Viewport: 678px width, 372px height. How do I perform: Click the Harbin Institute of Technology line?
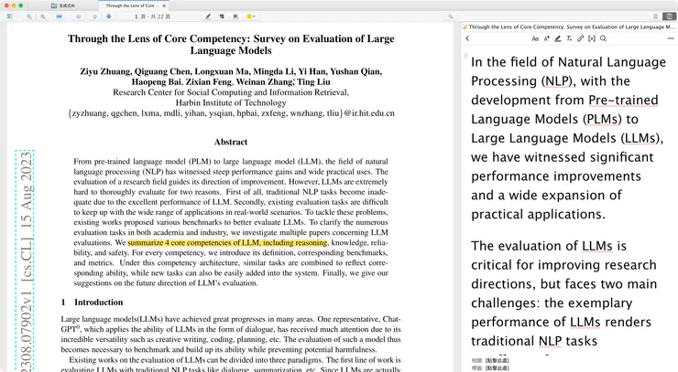[x=231, y=102]
